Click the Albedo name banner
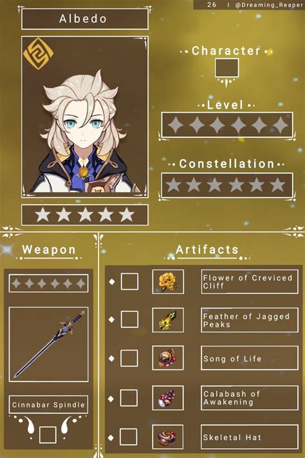Screen dimensions: 305x458 (85, 19)
